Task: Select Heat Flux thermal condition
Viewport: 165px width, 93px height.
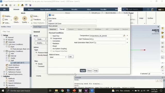Action: tap(51, 36)
